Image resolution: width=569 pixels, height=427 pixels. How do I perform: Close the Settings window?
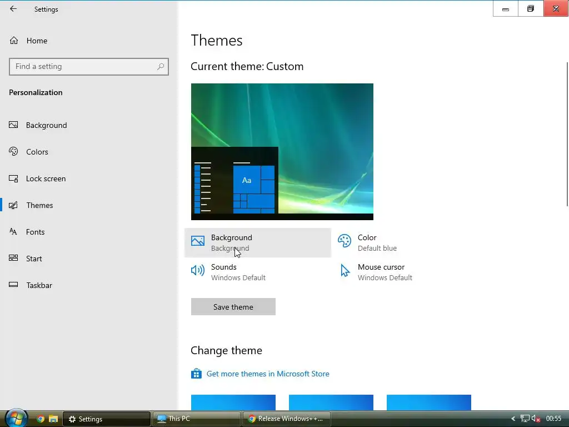coord(556,9)
